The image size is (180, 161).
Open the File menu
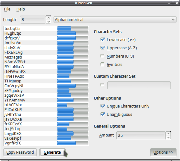pyautogui.click(x=7, y=9)
